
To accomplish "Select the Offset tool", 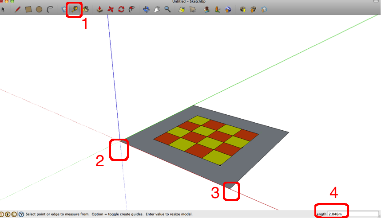I will (x=132, y=9).
